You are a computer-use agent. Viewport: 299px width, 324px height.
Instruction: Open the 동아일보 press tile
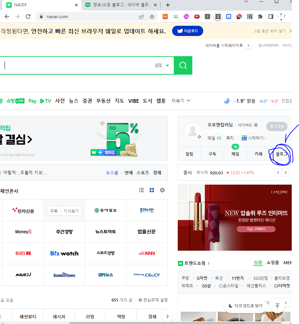(105, 210)
